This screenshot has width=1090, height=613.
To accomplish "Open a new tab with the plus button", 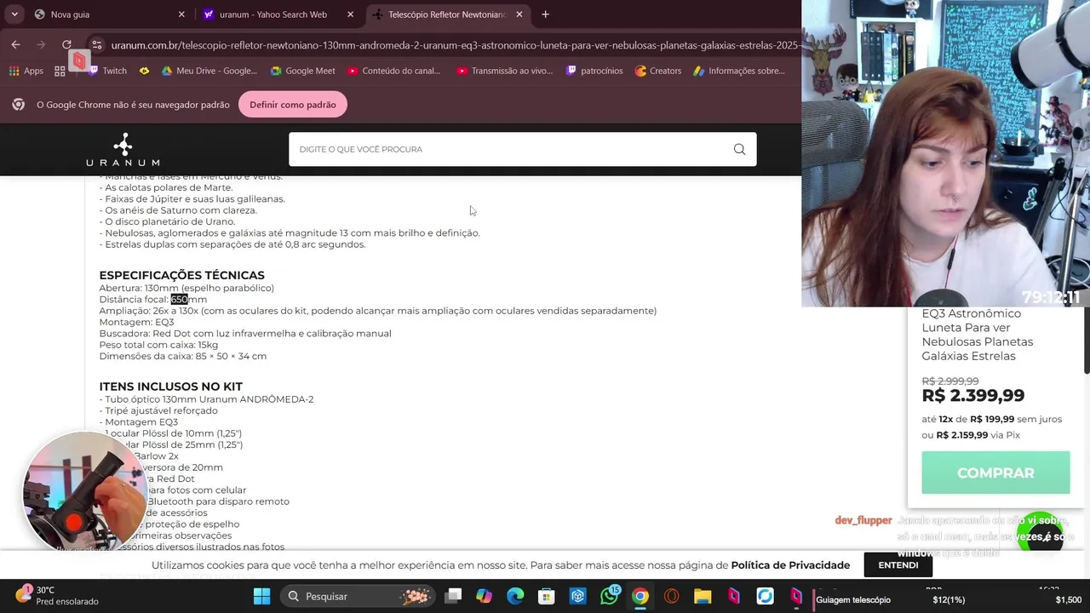I will coord(545,14).
